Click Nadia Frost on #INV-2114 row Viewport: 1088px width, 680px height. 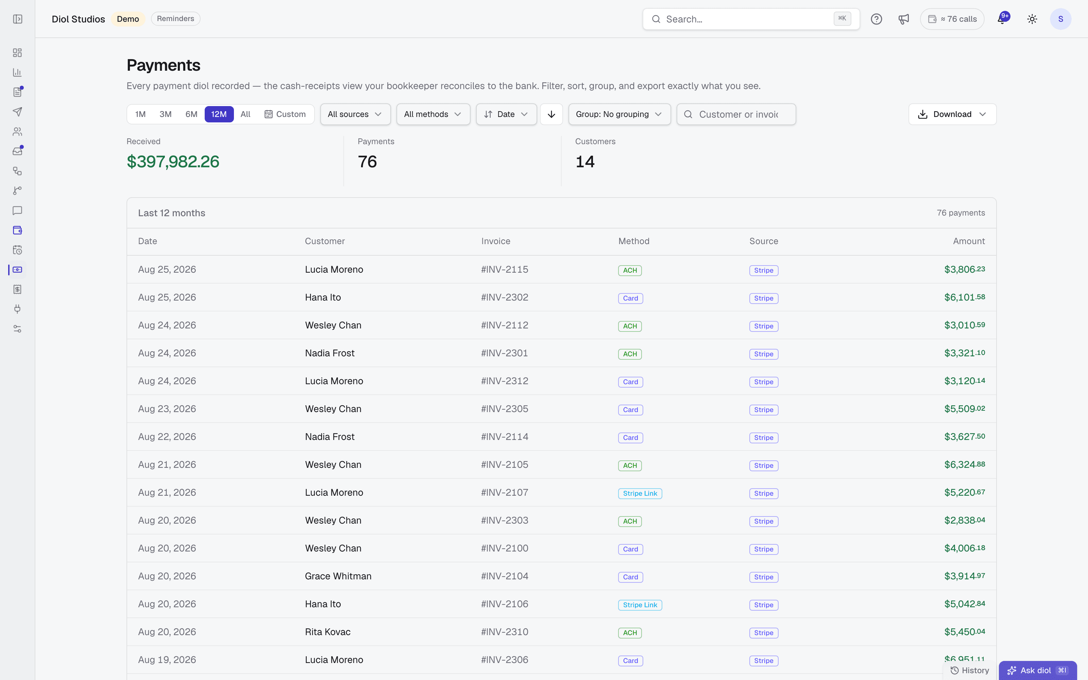329,437
